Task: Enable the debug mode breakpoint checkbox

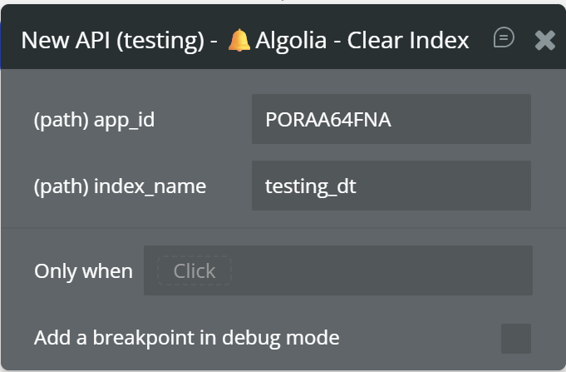Action: pyautogui.click(x=516, y=339)
